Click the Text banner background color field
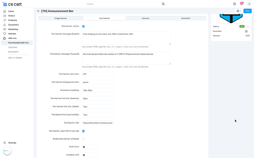This screenshot has width=254, height=158. [97, 82]
